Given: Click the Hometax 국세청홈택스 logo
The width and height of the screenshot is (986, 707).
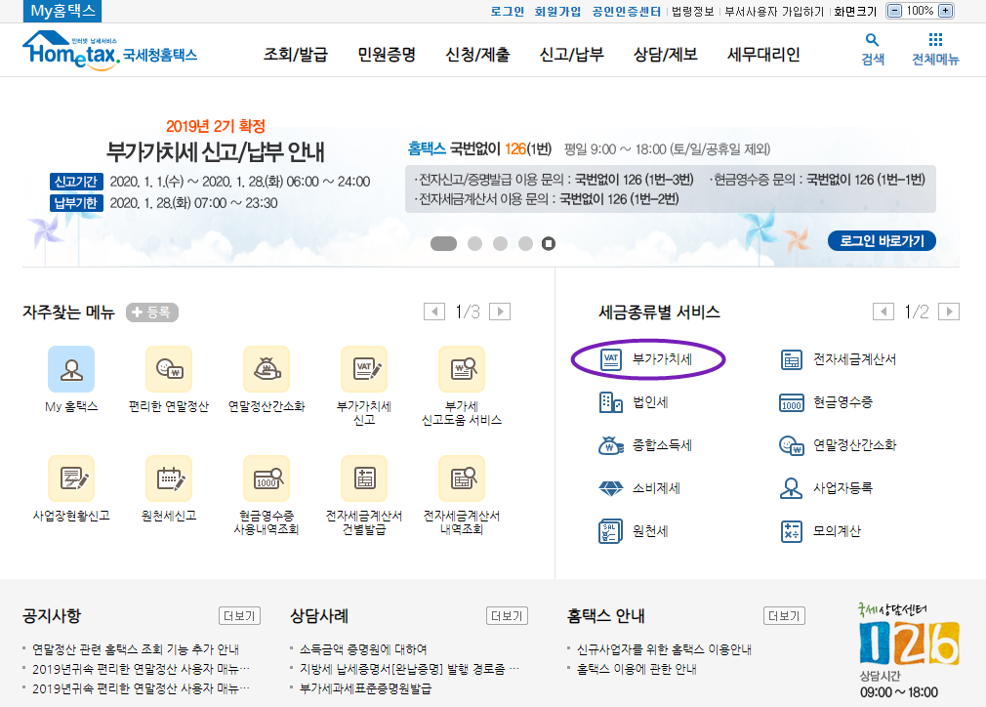Looking at the screenshot, I should [110, 51].
